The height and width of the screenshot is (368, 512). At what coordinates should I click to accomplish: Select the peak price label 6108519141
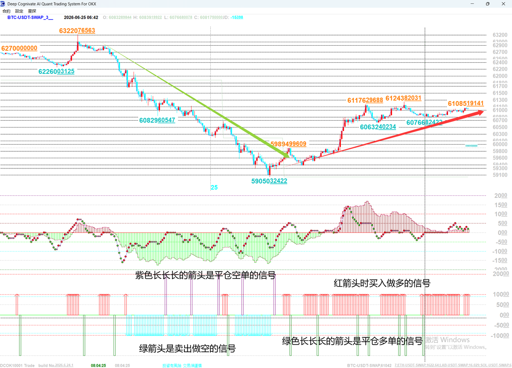coord(465,103)
